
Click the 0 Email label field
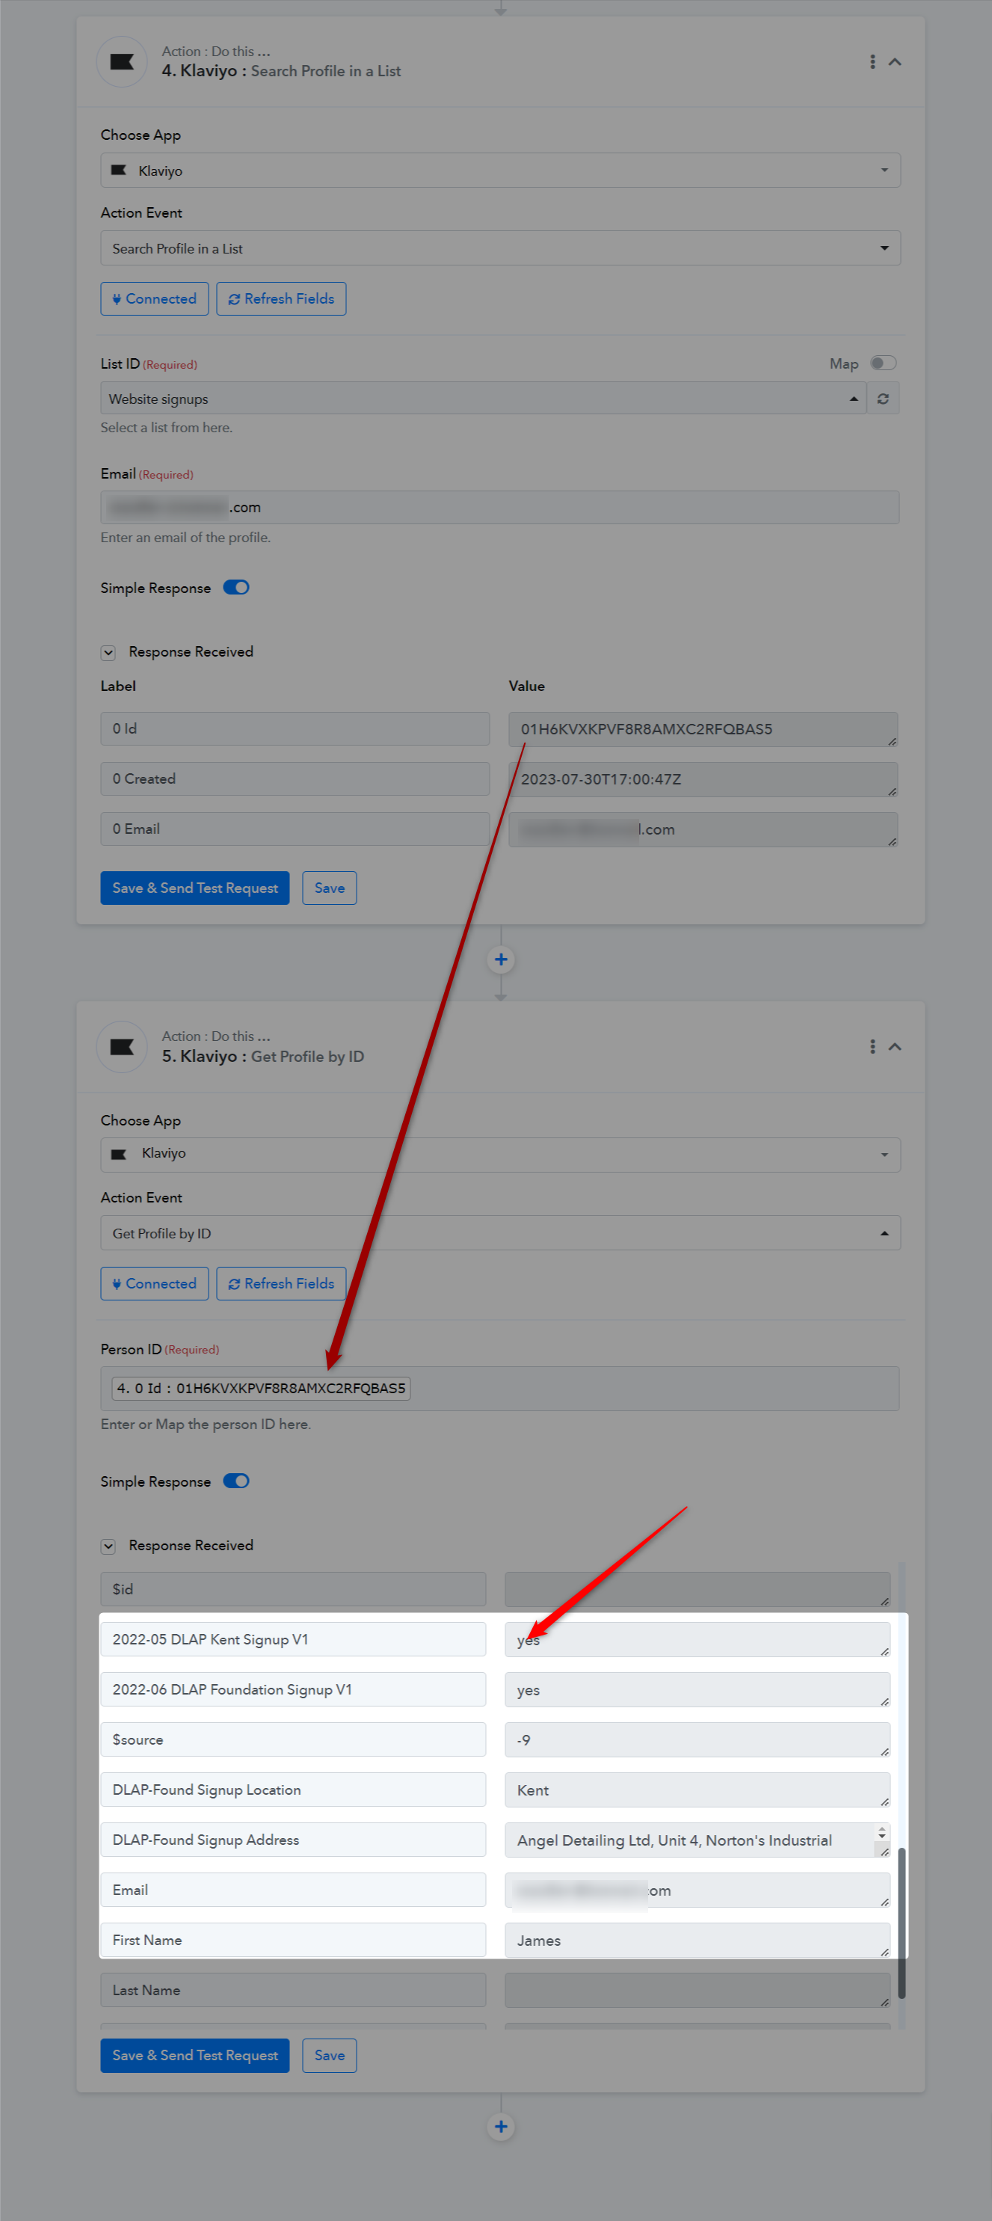point(295,829)
